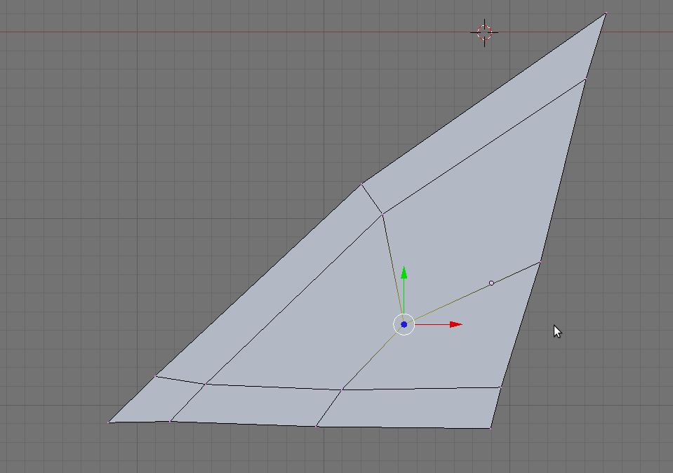
Task: Click the white manipulator center circle
Action: 404,324
